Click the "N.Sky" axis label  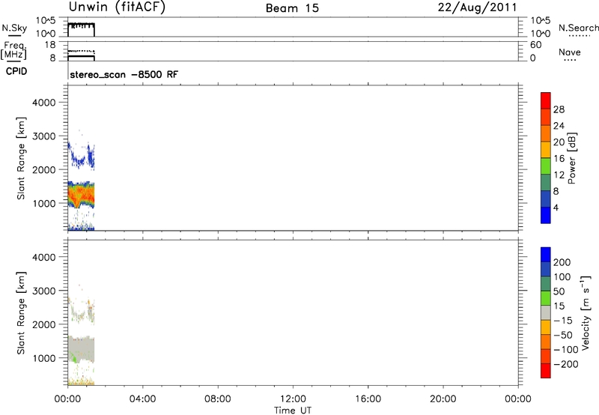[14, 28]
